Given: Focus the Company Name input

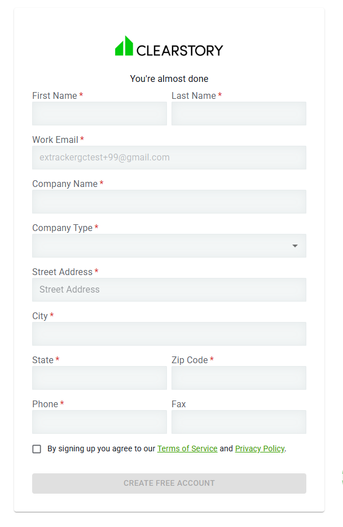Looking at the screenshot, I should (169, 202).
